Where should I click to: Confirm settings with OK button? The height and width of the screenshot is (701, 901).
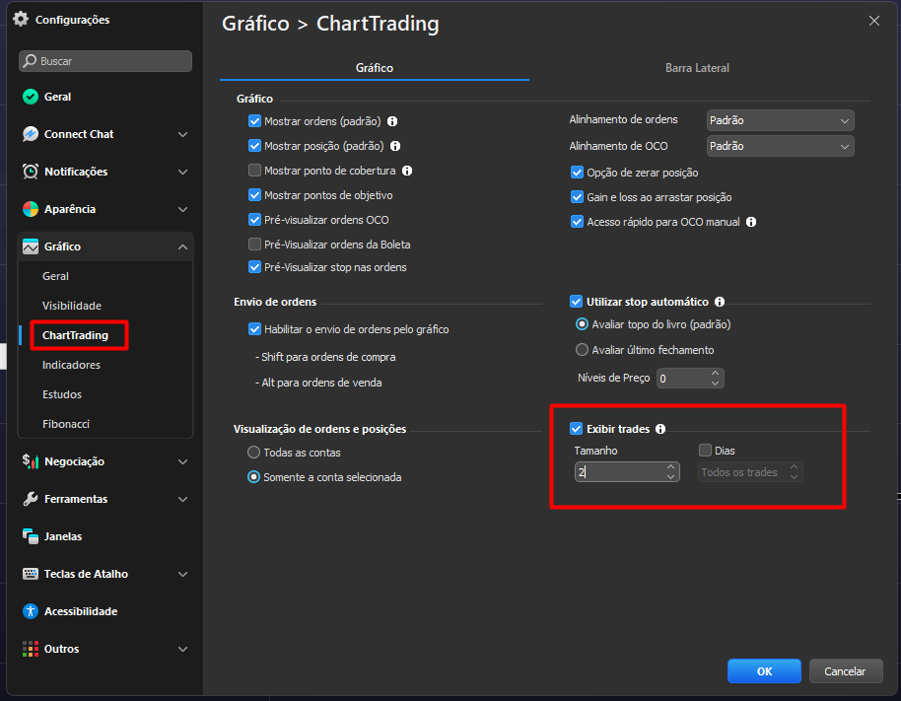click(x=764, y=671)
